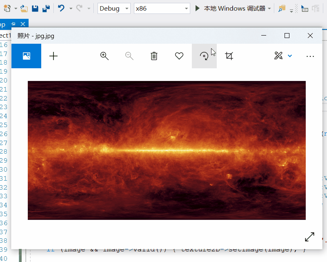
Task: Maximize the Photos window
Action: [287, 36]
